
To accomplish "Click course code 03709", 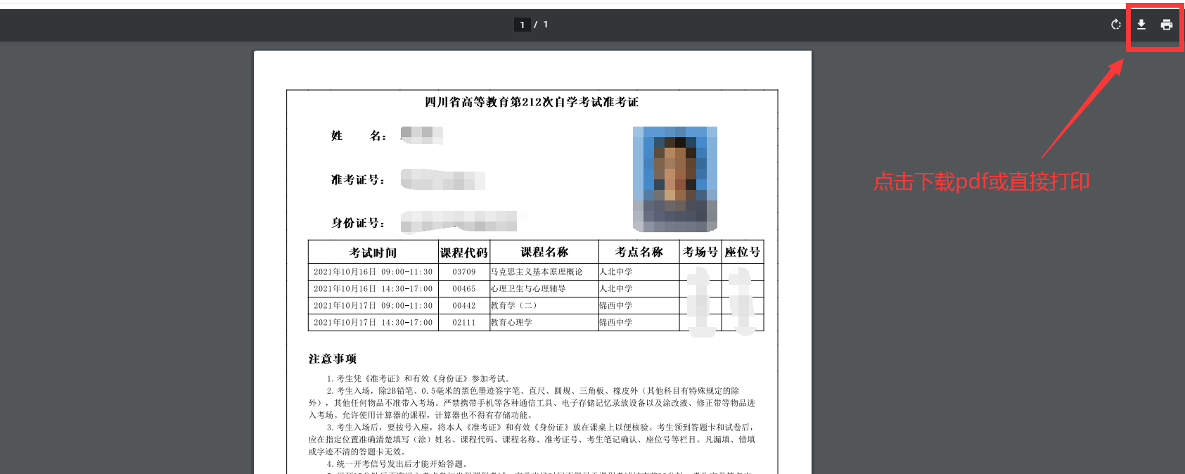I will pos(464,271).
